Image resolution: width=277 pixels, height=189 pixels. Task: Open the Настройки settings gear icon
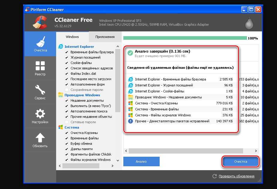coord(40,114)
